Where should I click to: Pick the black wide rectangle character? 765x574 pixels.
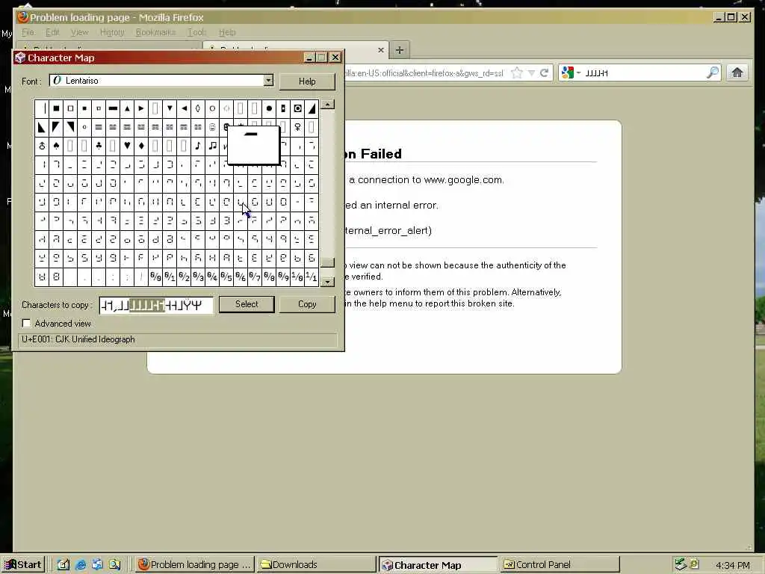click(113, 108)
